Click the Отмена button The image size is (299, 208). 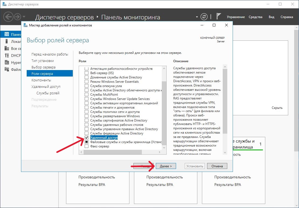pyautogui.click(x=217, y=166)
